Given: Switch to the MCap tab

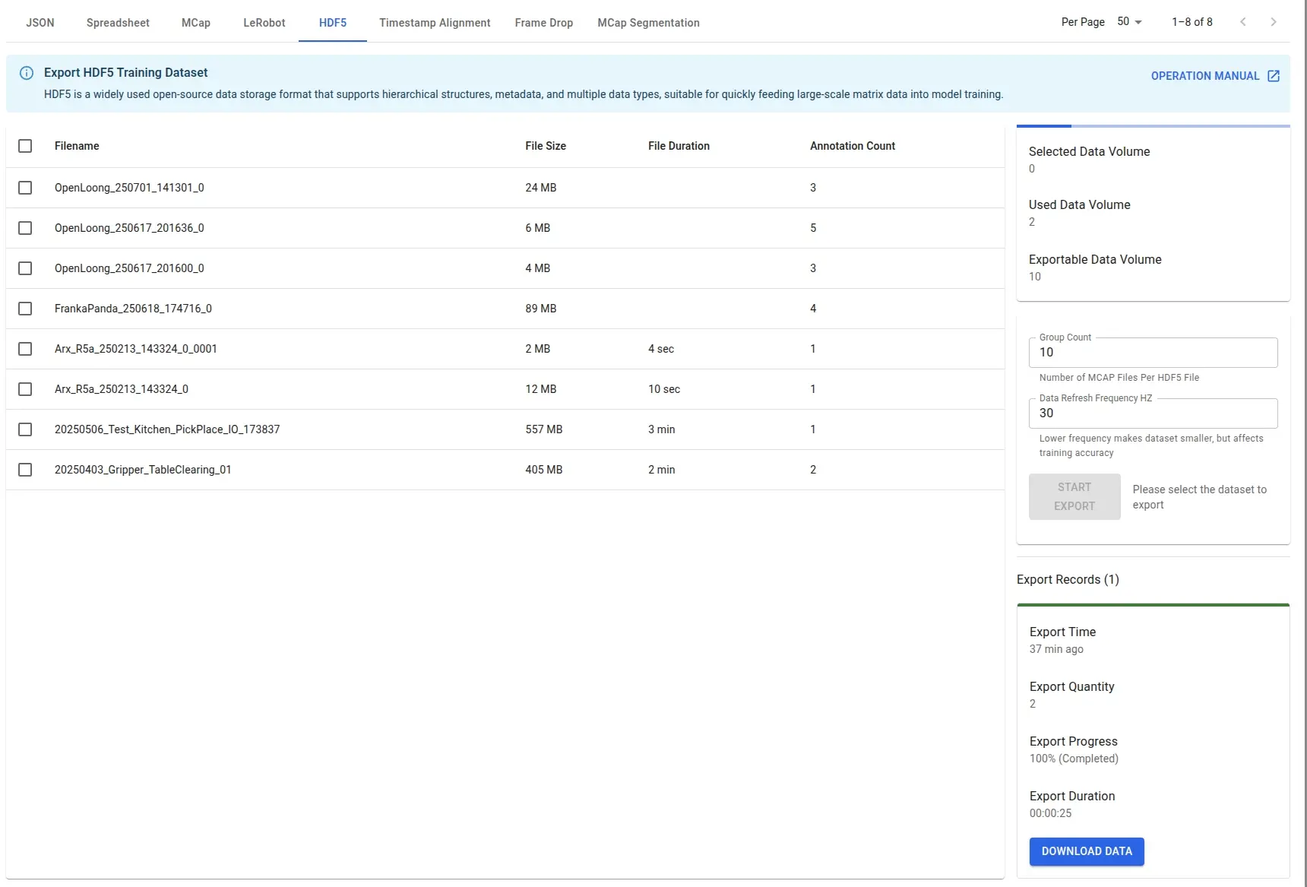Looking at the screenshot, I should pyautogui.click(x=196, y=23).
